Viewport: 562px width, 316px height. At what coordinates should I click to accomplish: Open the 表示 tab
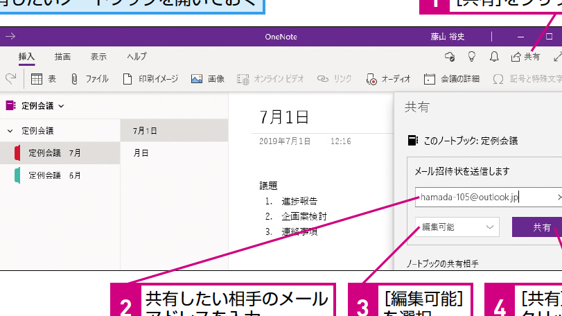pyautogui.click(x=98, y=57)
